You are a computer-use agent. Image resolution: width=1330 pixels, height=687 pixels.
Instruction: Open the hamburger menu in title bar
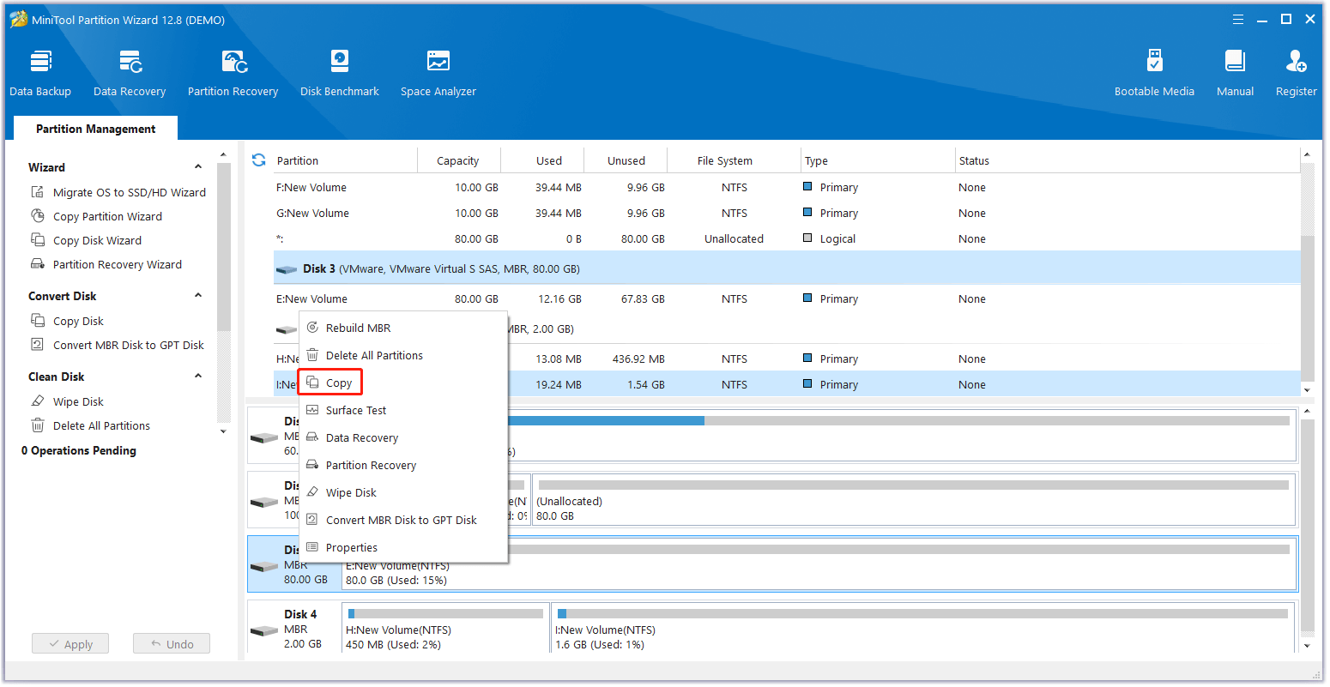(1238, 20)
